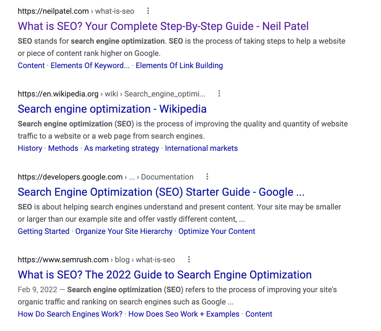Viewport: 381px width, 331px height.
Task: Click the Methods sitelink below the Wikipedia result
Action: 63,148
